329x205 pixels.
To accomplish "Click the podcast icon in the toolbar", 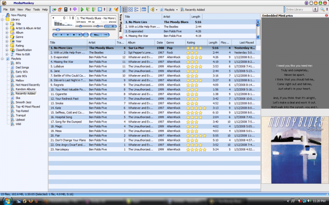I will click(x=74, y=9).
